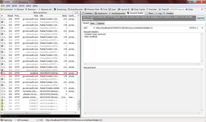
Task: Click the Process Filter target icon
Action: coord(86,9)
